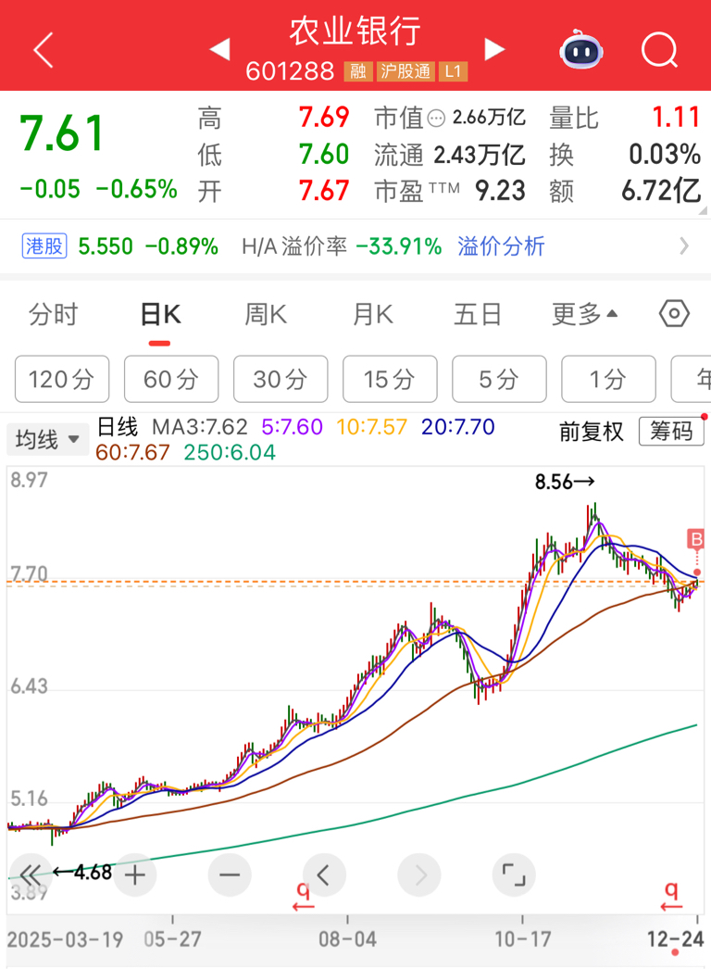Open the 筹码 chip distribution view
Viewport: 711px width, 969px height.
pos(671,431)
